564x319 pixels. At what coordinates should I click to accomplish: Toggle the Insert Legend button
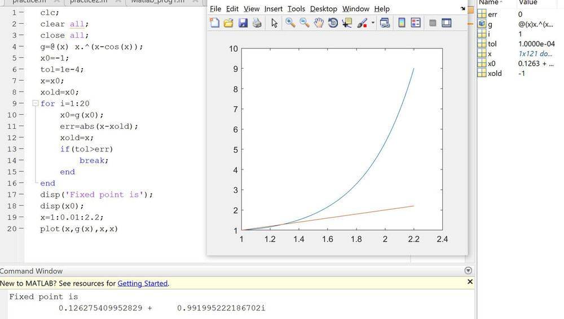pyautogui.click(x=416, y=23)
